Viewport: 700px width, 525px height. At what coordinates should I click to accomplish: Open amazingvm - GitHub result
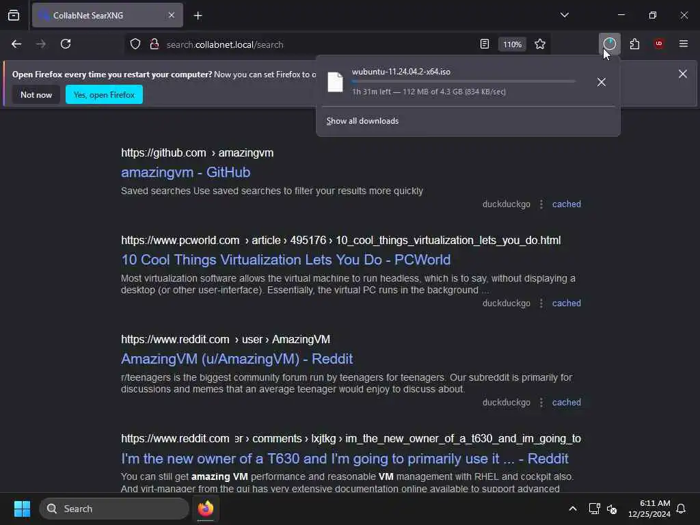(x=186, y=172)
